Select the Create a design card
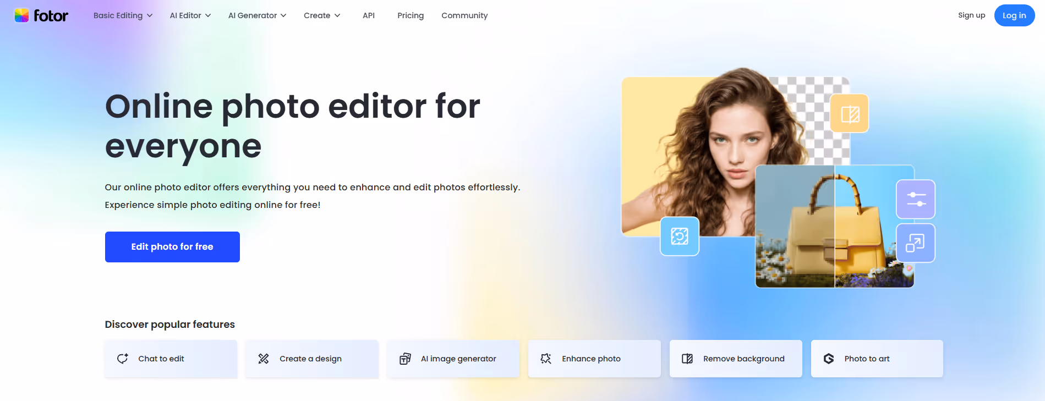 [312, 359]
